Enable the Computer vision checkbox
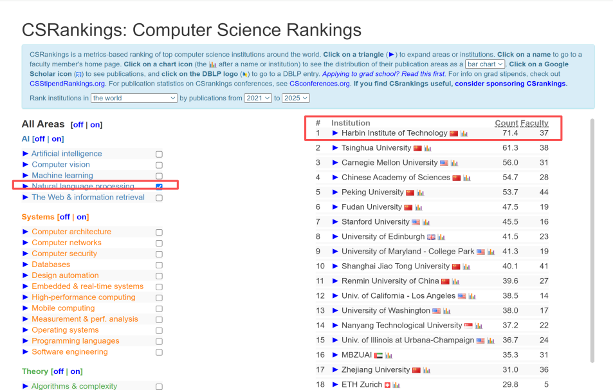This screenshot has height=390, width=613. click(159, 165)
